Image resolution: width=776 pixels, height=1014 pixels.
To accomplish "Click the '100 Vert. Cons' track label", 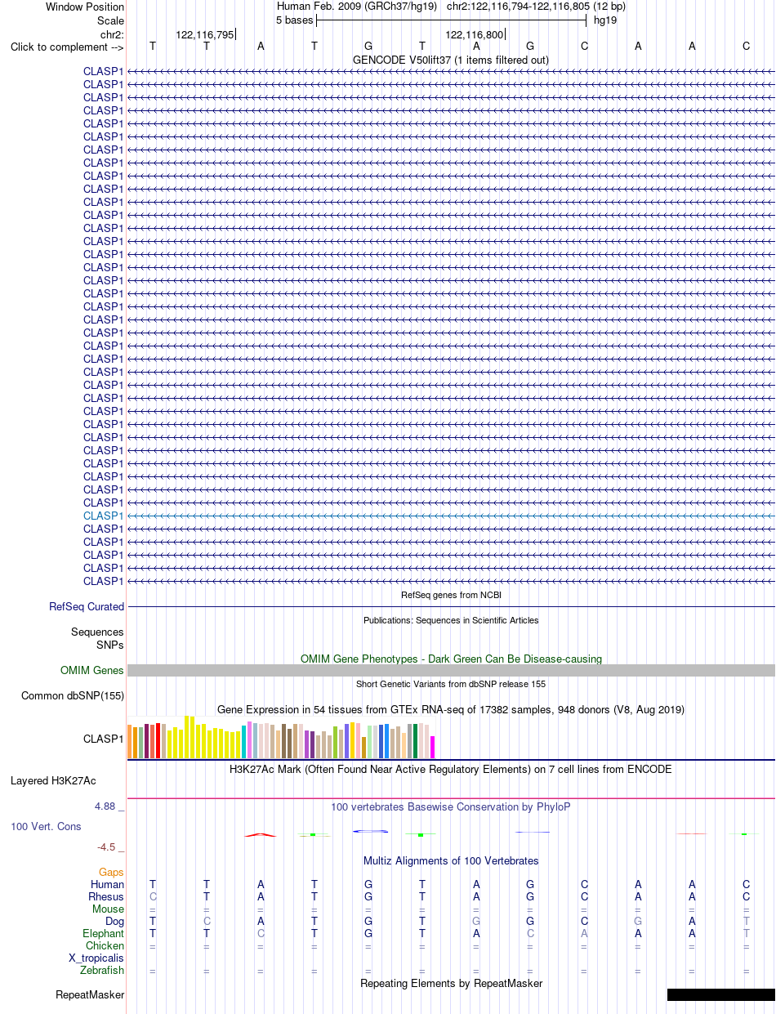I will (x=46, y=826).
